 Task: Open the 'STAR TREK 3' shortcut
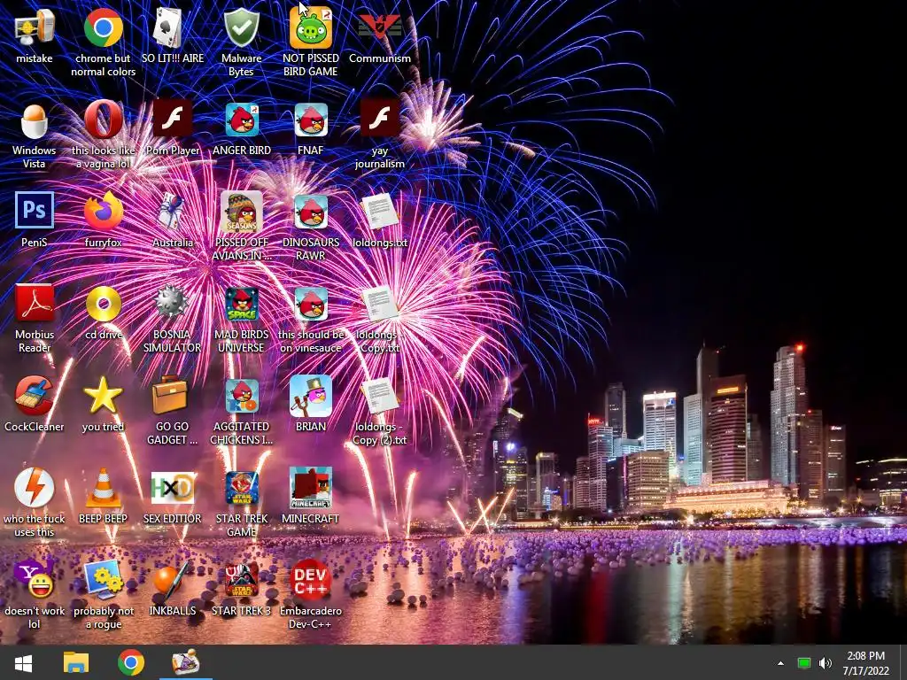pos(241,580)
